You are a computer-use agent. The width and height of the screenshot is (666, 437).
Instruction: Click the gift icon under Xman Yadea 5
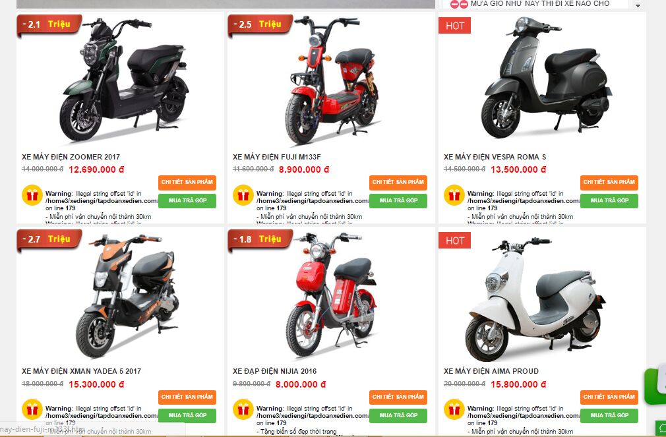32,410
